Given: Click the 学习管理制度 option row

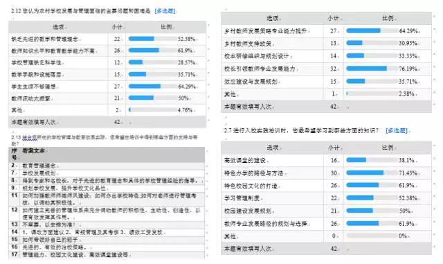Looking at the screenshot, I should [326, 198].
